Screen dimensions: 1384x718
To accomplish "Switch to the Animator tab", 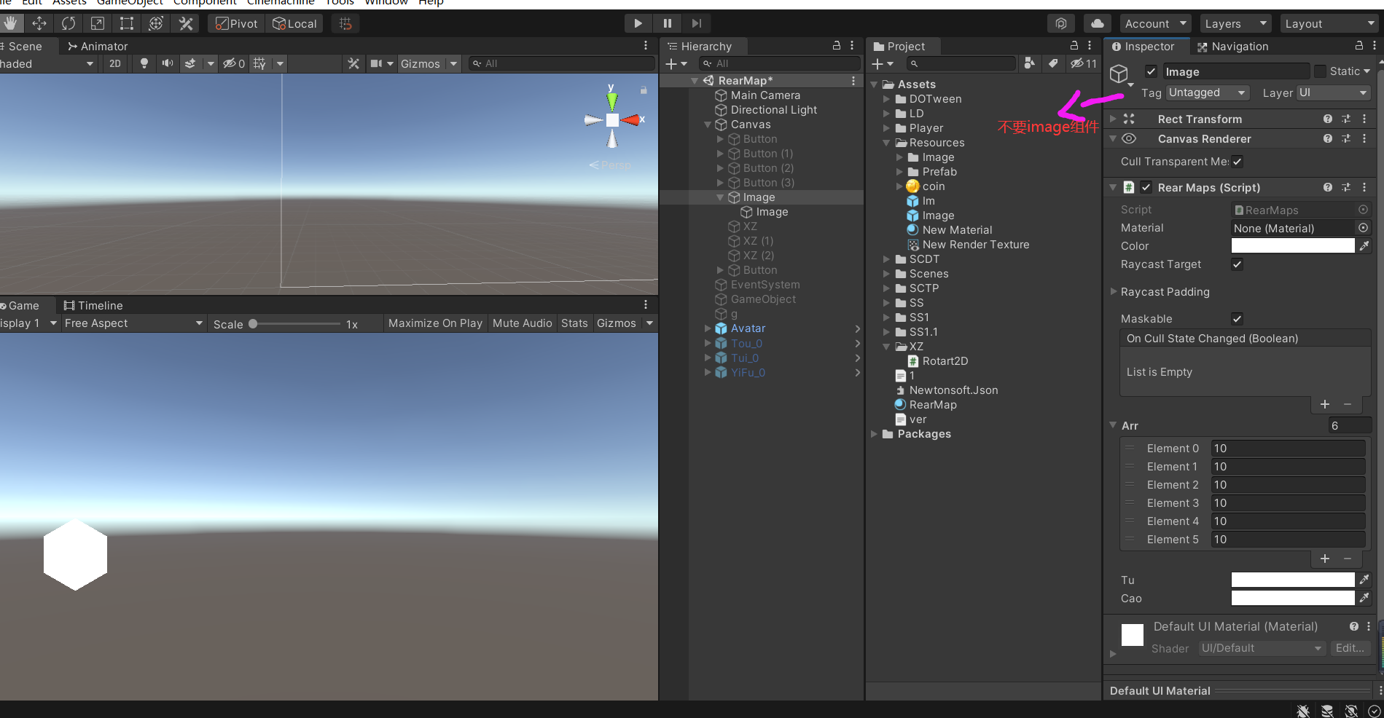I will [98, 46].
